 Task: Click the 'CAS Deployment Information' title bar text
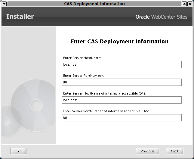point(94,4)
